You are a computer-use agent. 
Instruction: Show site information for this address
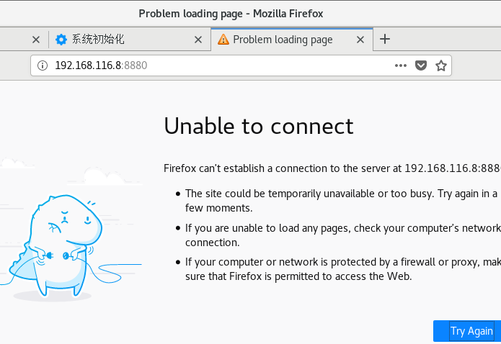42,65
